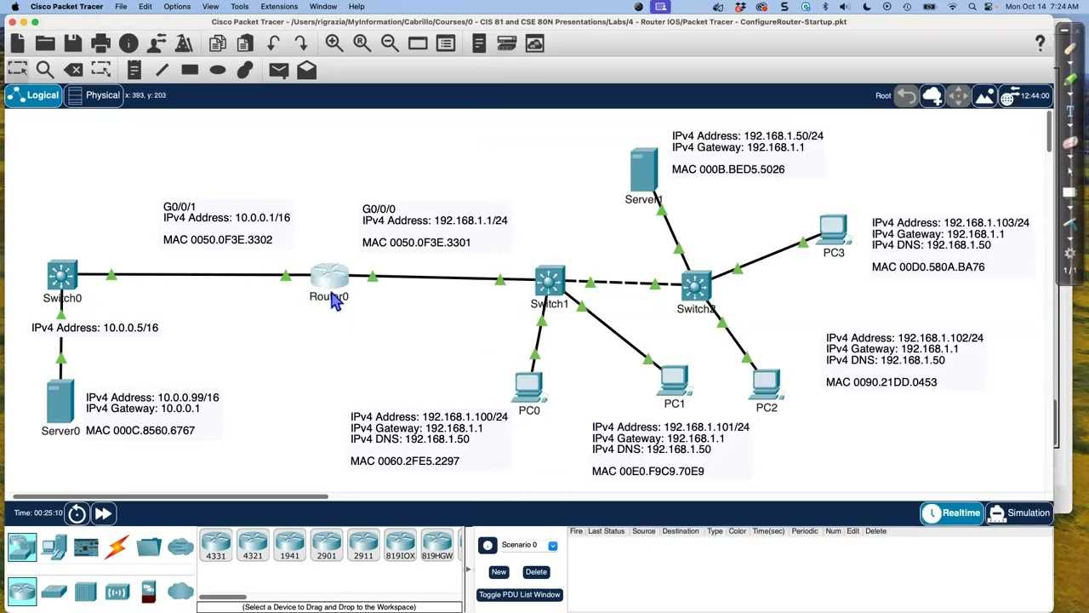Pick the Resize Shape tool

click(x=101, y=71)
